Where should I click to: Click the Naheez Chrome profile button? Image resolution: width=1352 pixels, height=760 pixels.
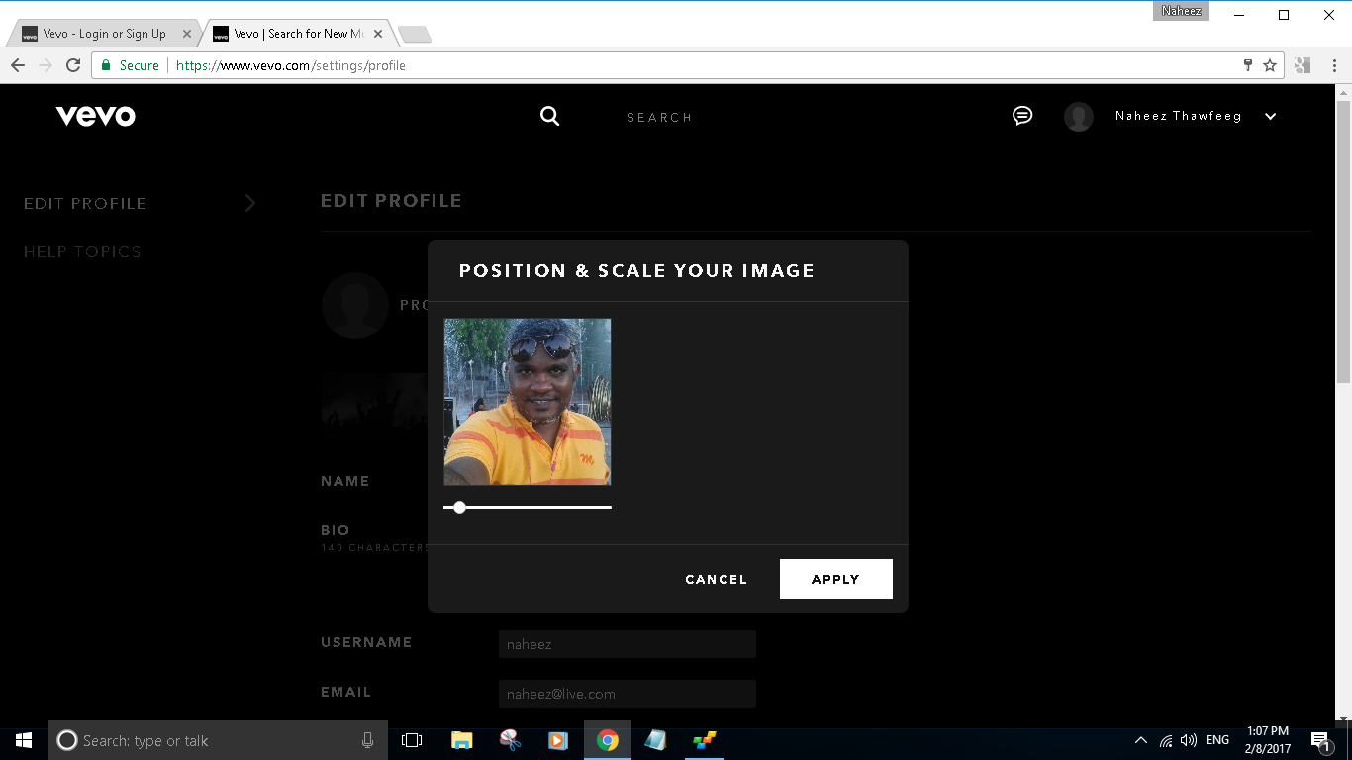tap(1181, 11)
